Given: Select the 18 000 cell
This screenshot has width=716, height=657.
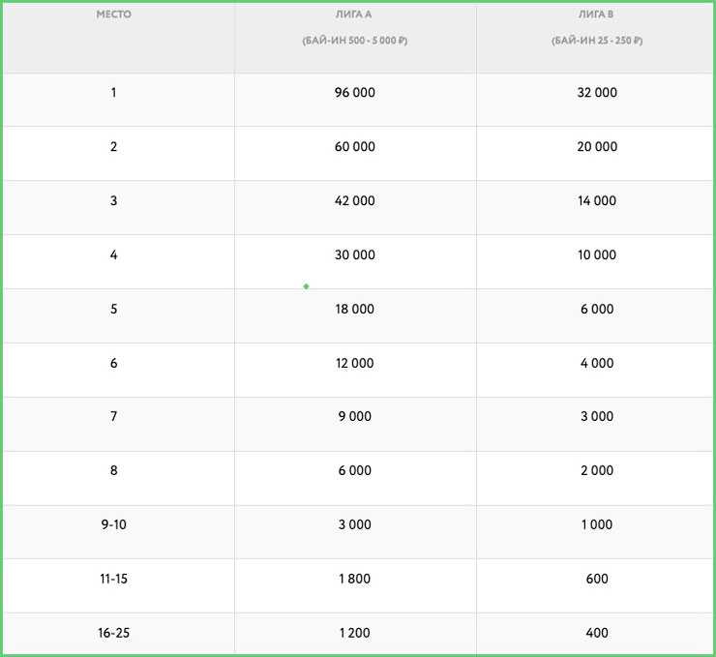Looking at the screenshot, I should [x=354, y=310].
